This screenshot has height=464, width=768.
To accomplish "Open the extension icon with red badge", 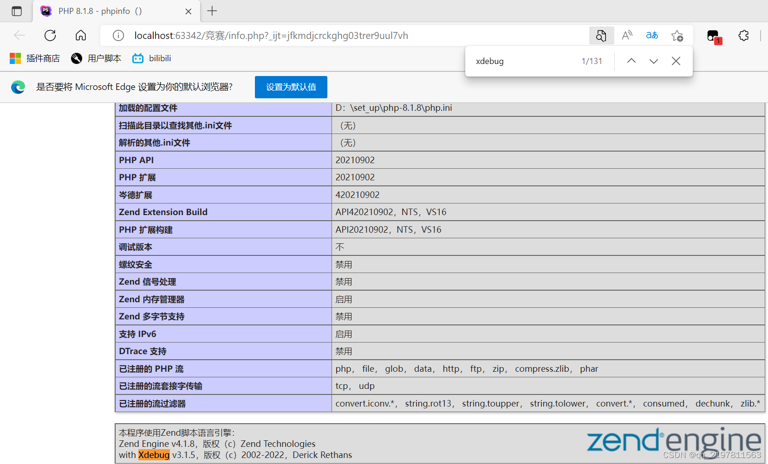I will click(713, 37).
